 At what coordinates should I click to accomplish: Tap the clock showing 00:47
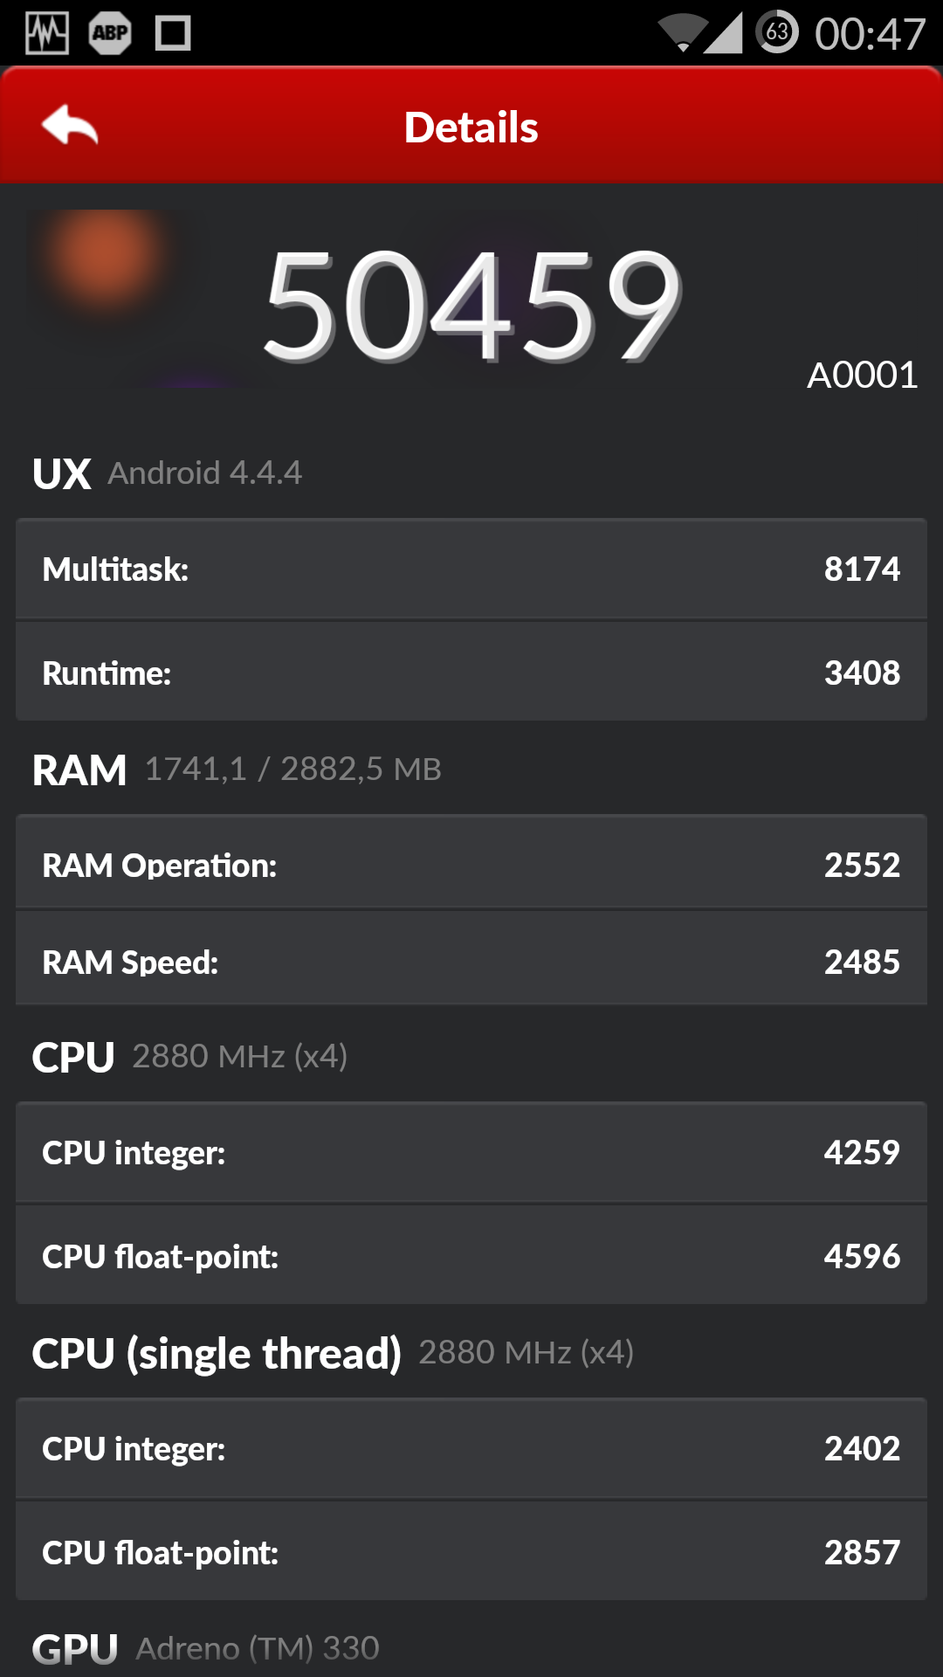pos(870,35)
